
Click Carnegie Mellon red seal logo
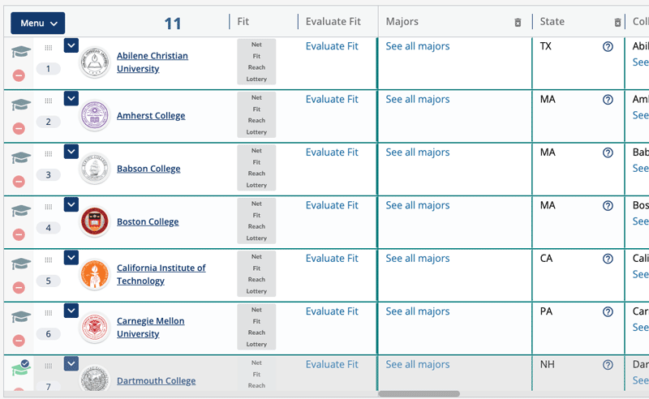[95, 328]
